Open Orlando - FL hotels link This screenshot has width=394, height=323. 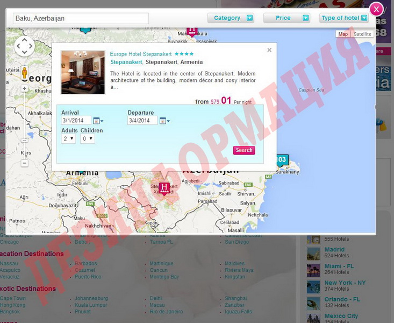click(x=342, y=299)
